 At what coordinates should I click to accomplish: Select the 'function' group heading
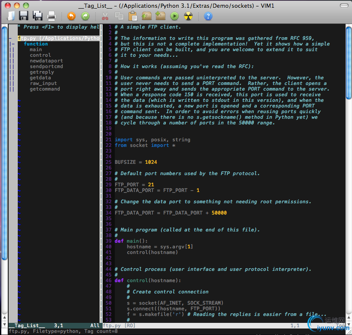point(36,44)
